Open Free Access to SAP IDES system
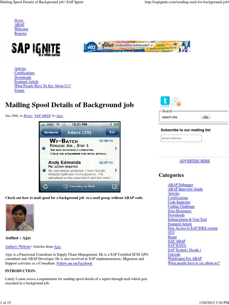229x305 pixels. click(193, 228)
